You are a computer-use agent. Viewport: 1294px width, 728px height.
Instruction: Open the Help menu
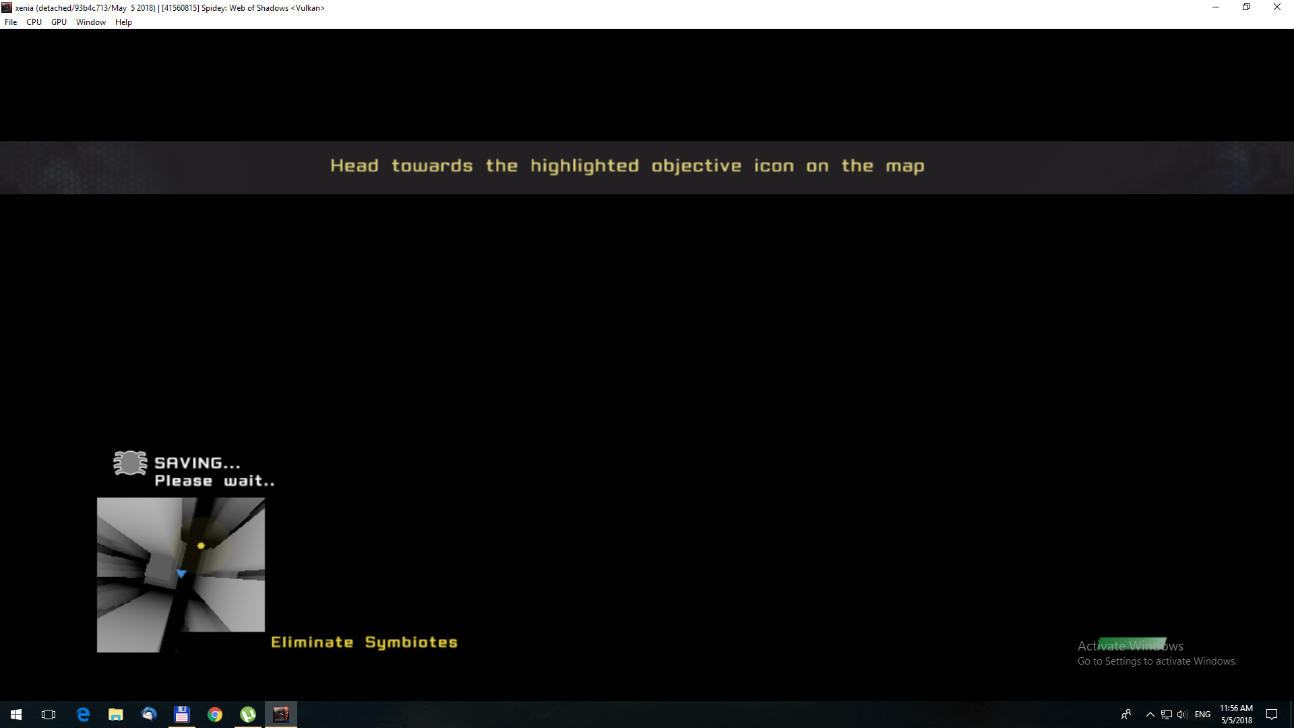pyautogui.click(x=123, y=22)
